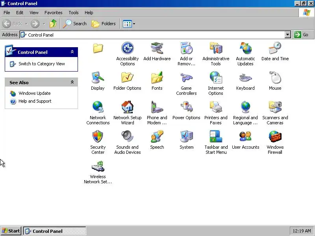Viewport: 315px width, 236px height.
Task: Open the Favorites menu
Action: coord(54,13)
